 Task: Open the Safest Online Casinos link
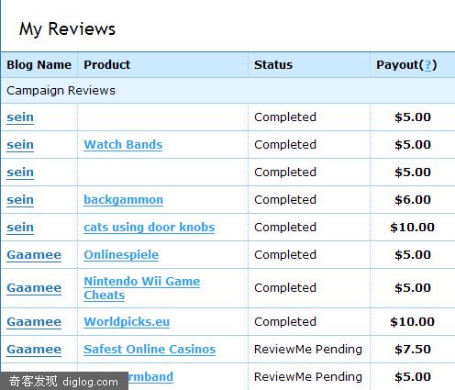(x=150, y=350)
